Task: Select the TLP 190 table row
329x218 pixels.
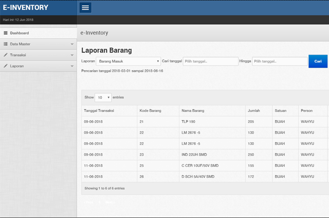Action: [188, 122]
